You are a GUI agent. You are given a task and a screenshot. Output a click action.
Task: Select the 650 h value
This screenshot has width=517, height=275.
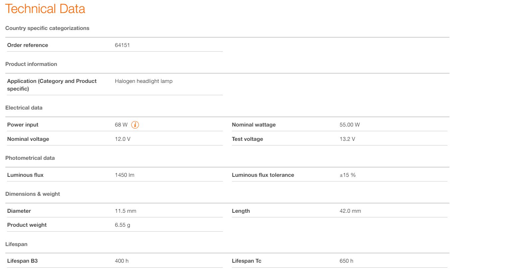tap(347, 261)
